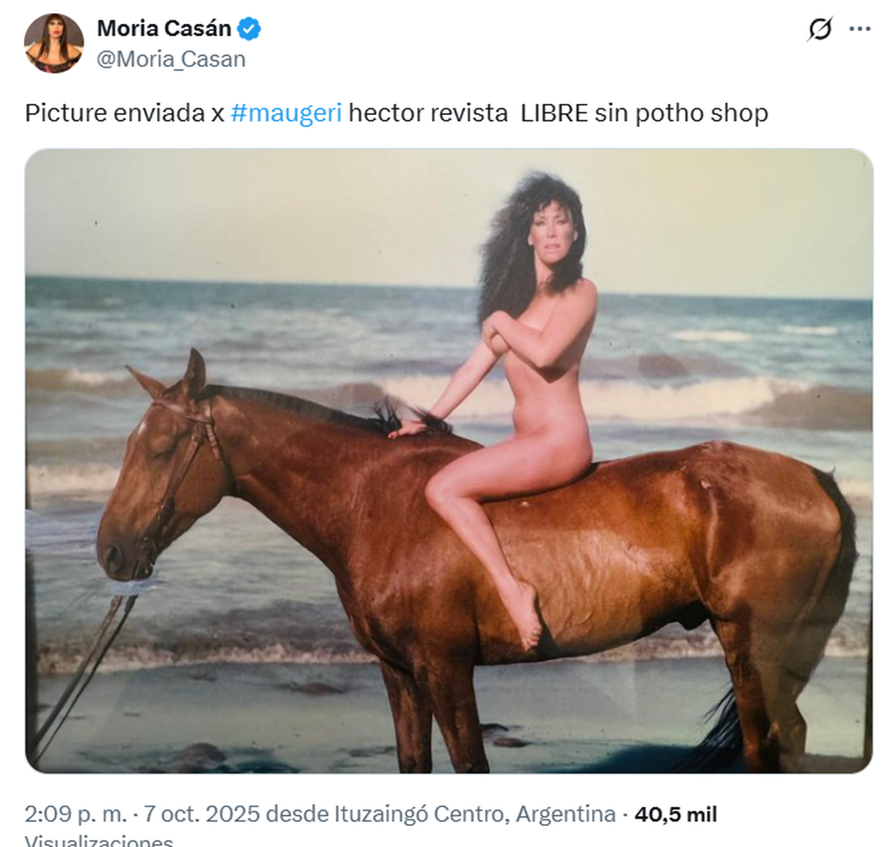
Task: Open the attached beach photo
Action: [x=449, y=461]
